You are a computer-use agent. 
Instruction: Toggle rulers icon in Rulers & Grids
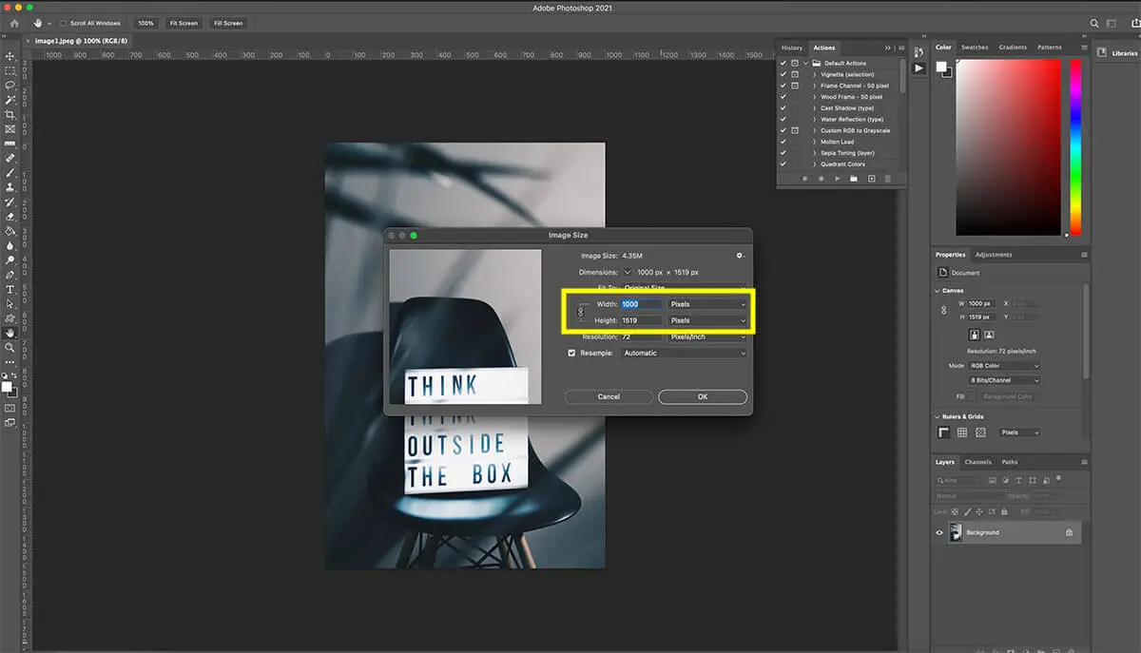(944, 432)
